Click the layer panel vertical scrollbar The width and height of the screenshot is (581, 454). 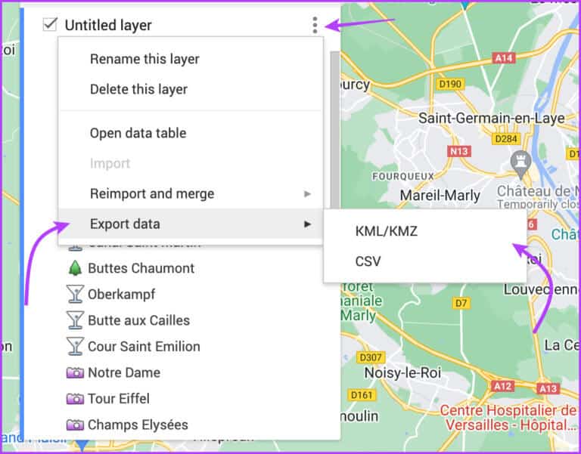(x=334, y=128)
